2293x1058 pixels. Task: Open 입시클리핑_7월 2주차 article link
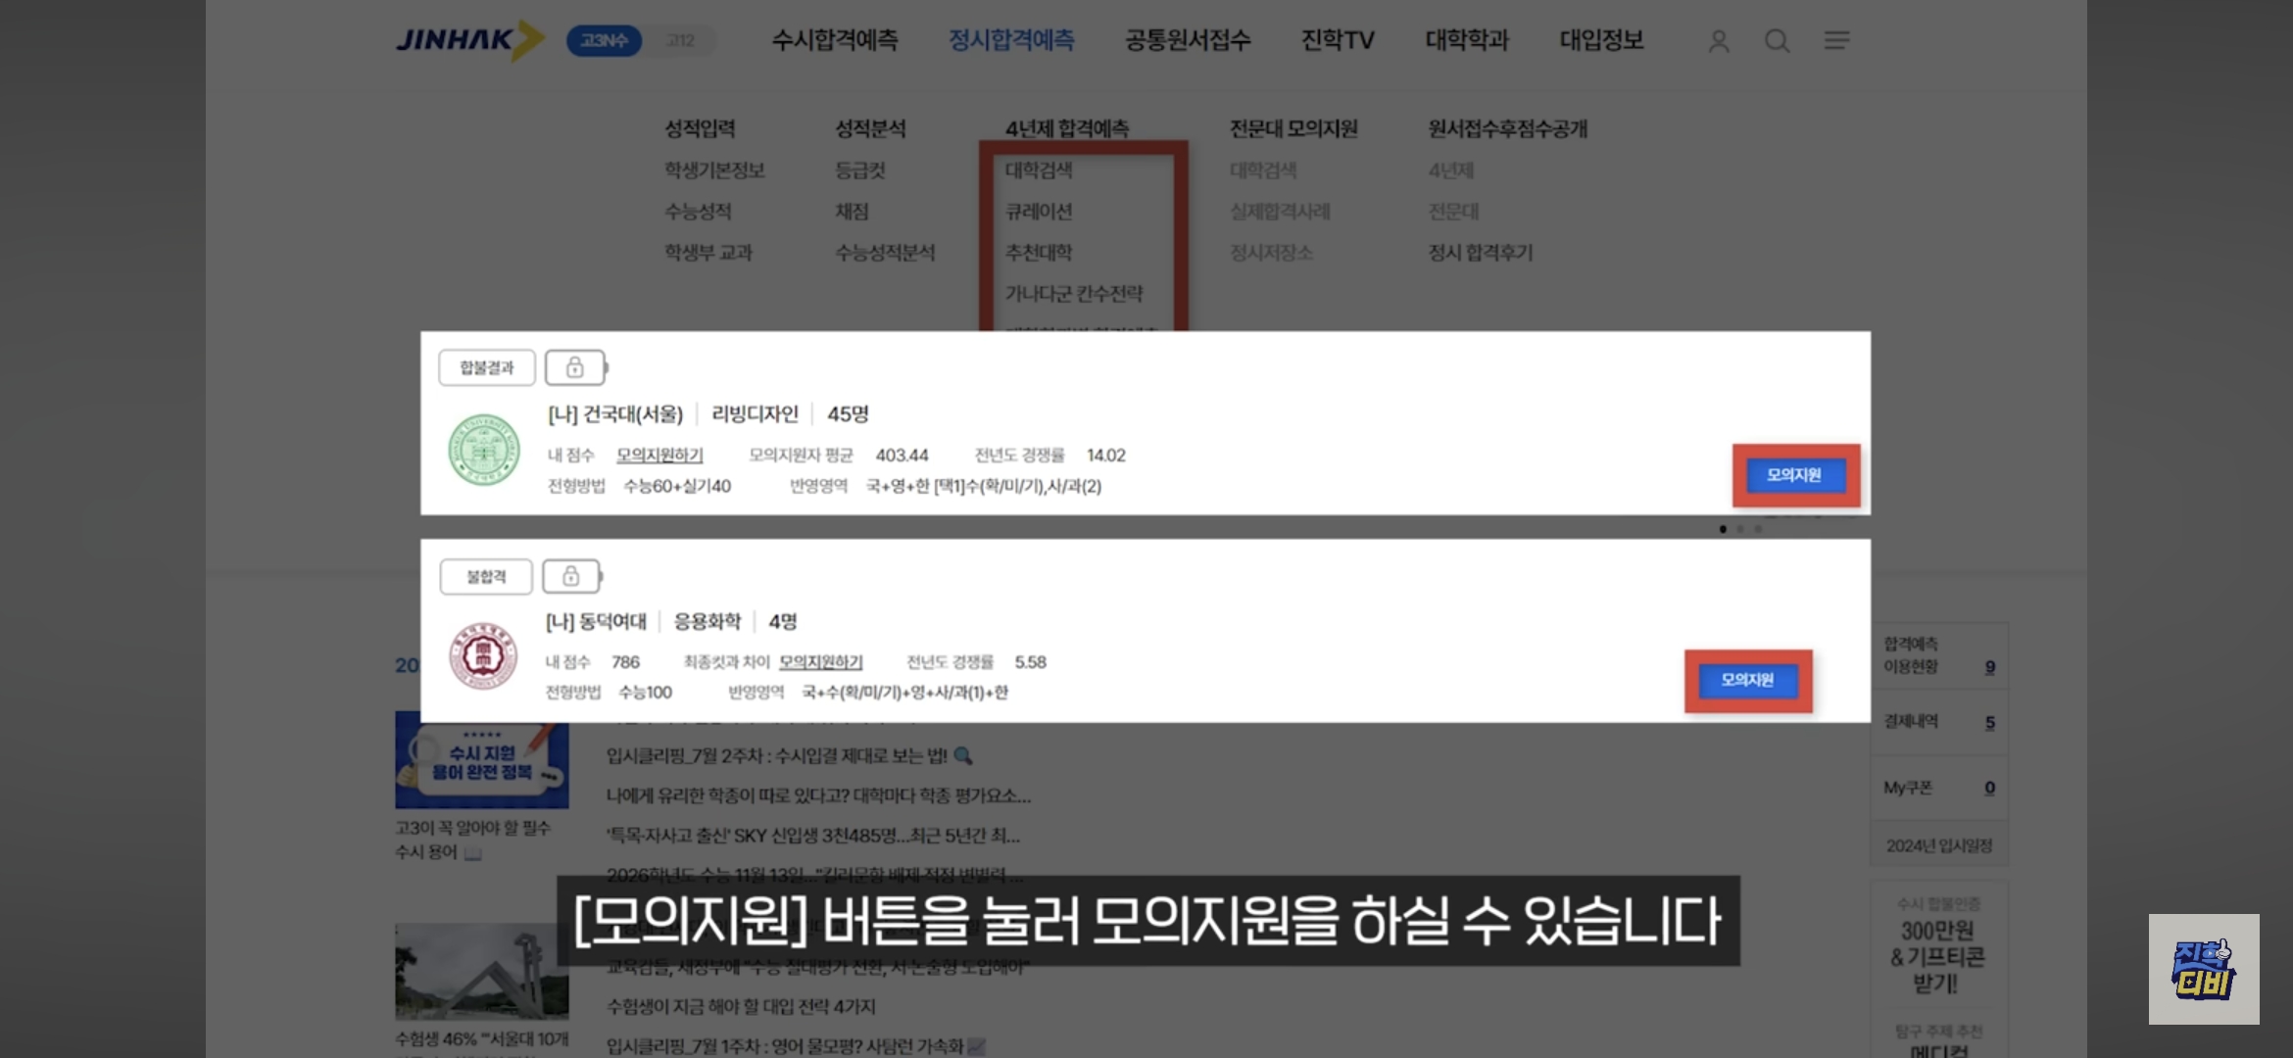pos(789,755)
